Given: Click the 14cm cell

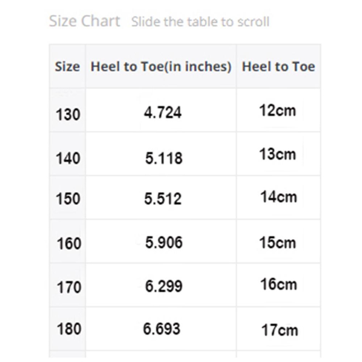Looking at the screenshot, I should click(278, 197).
